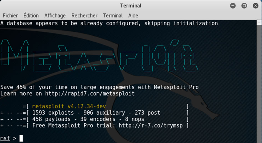Open the Rechercher menu

click(x=84, y=16)
